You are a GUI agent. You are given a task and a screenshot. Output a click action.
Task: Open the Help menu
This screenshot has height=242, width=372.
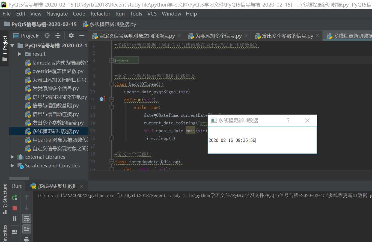(191, 14)
